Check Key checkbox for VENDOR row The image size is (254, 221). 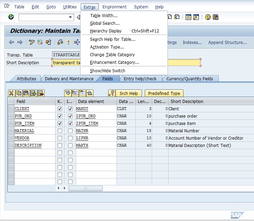60,138
